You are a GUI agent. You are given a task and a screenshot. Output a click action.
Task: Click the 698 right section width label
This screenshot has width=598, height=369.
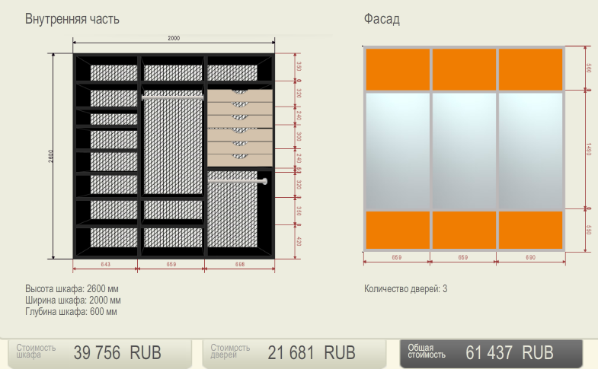[240, 264]
